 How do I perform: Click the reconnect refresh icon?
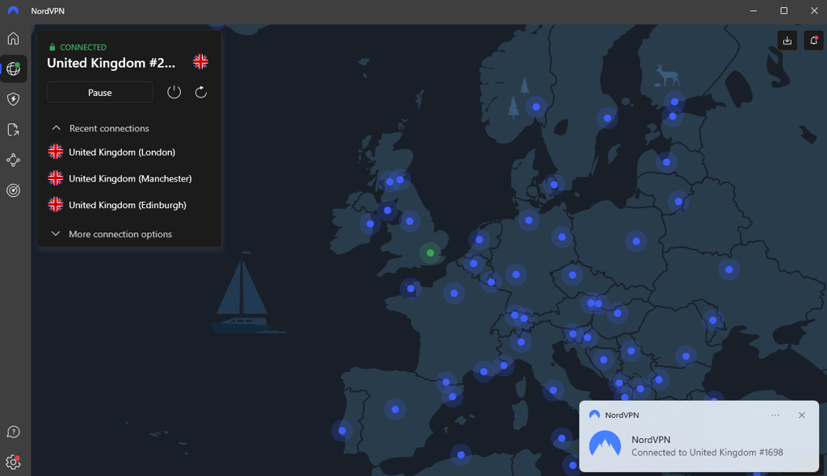[201, 92]
